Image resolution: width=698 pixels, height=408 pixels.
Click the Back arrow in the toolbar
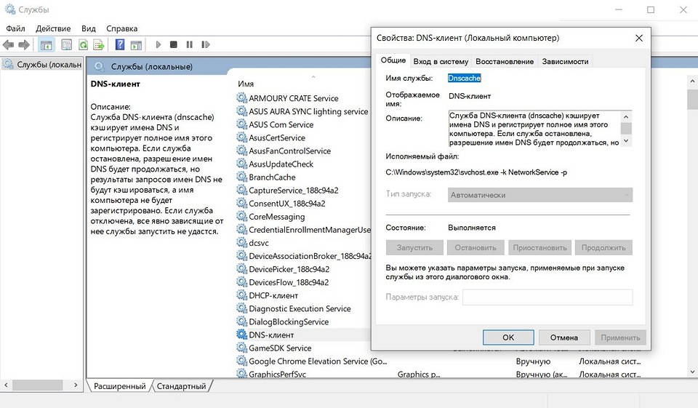click(10, 44)
